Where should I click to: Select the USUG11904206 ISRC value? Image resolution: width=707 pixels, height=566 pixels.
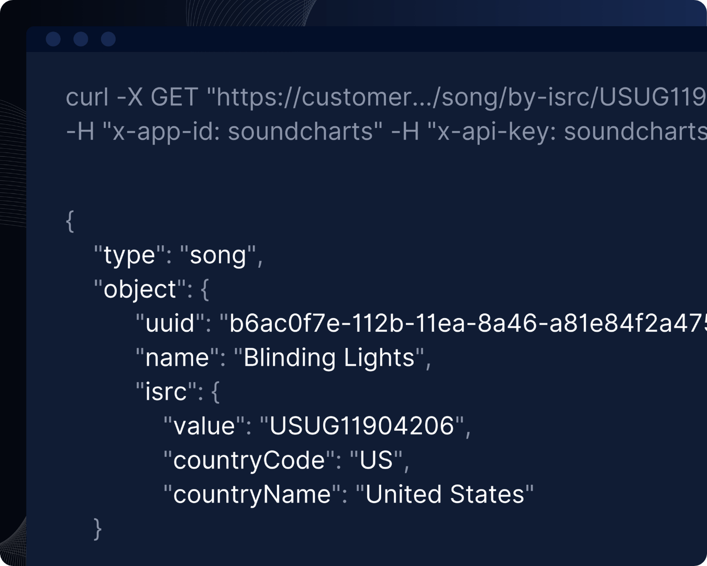[x=361, y=426]
